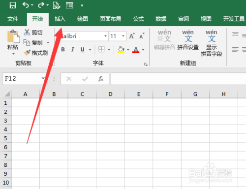This screenshot has height=189, width=246.
Task: Open the underline style dropdown arrow
Action: (90, 50)
